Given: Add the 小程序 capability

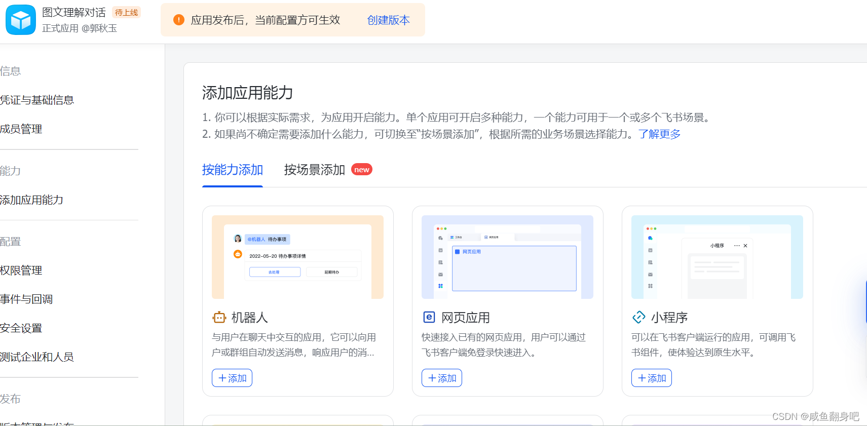Looking at the screenshot, I should (652, 378).
